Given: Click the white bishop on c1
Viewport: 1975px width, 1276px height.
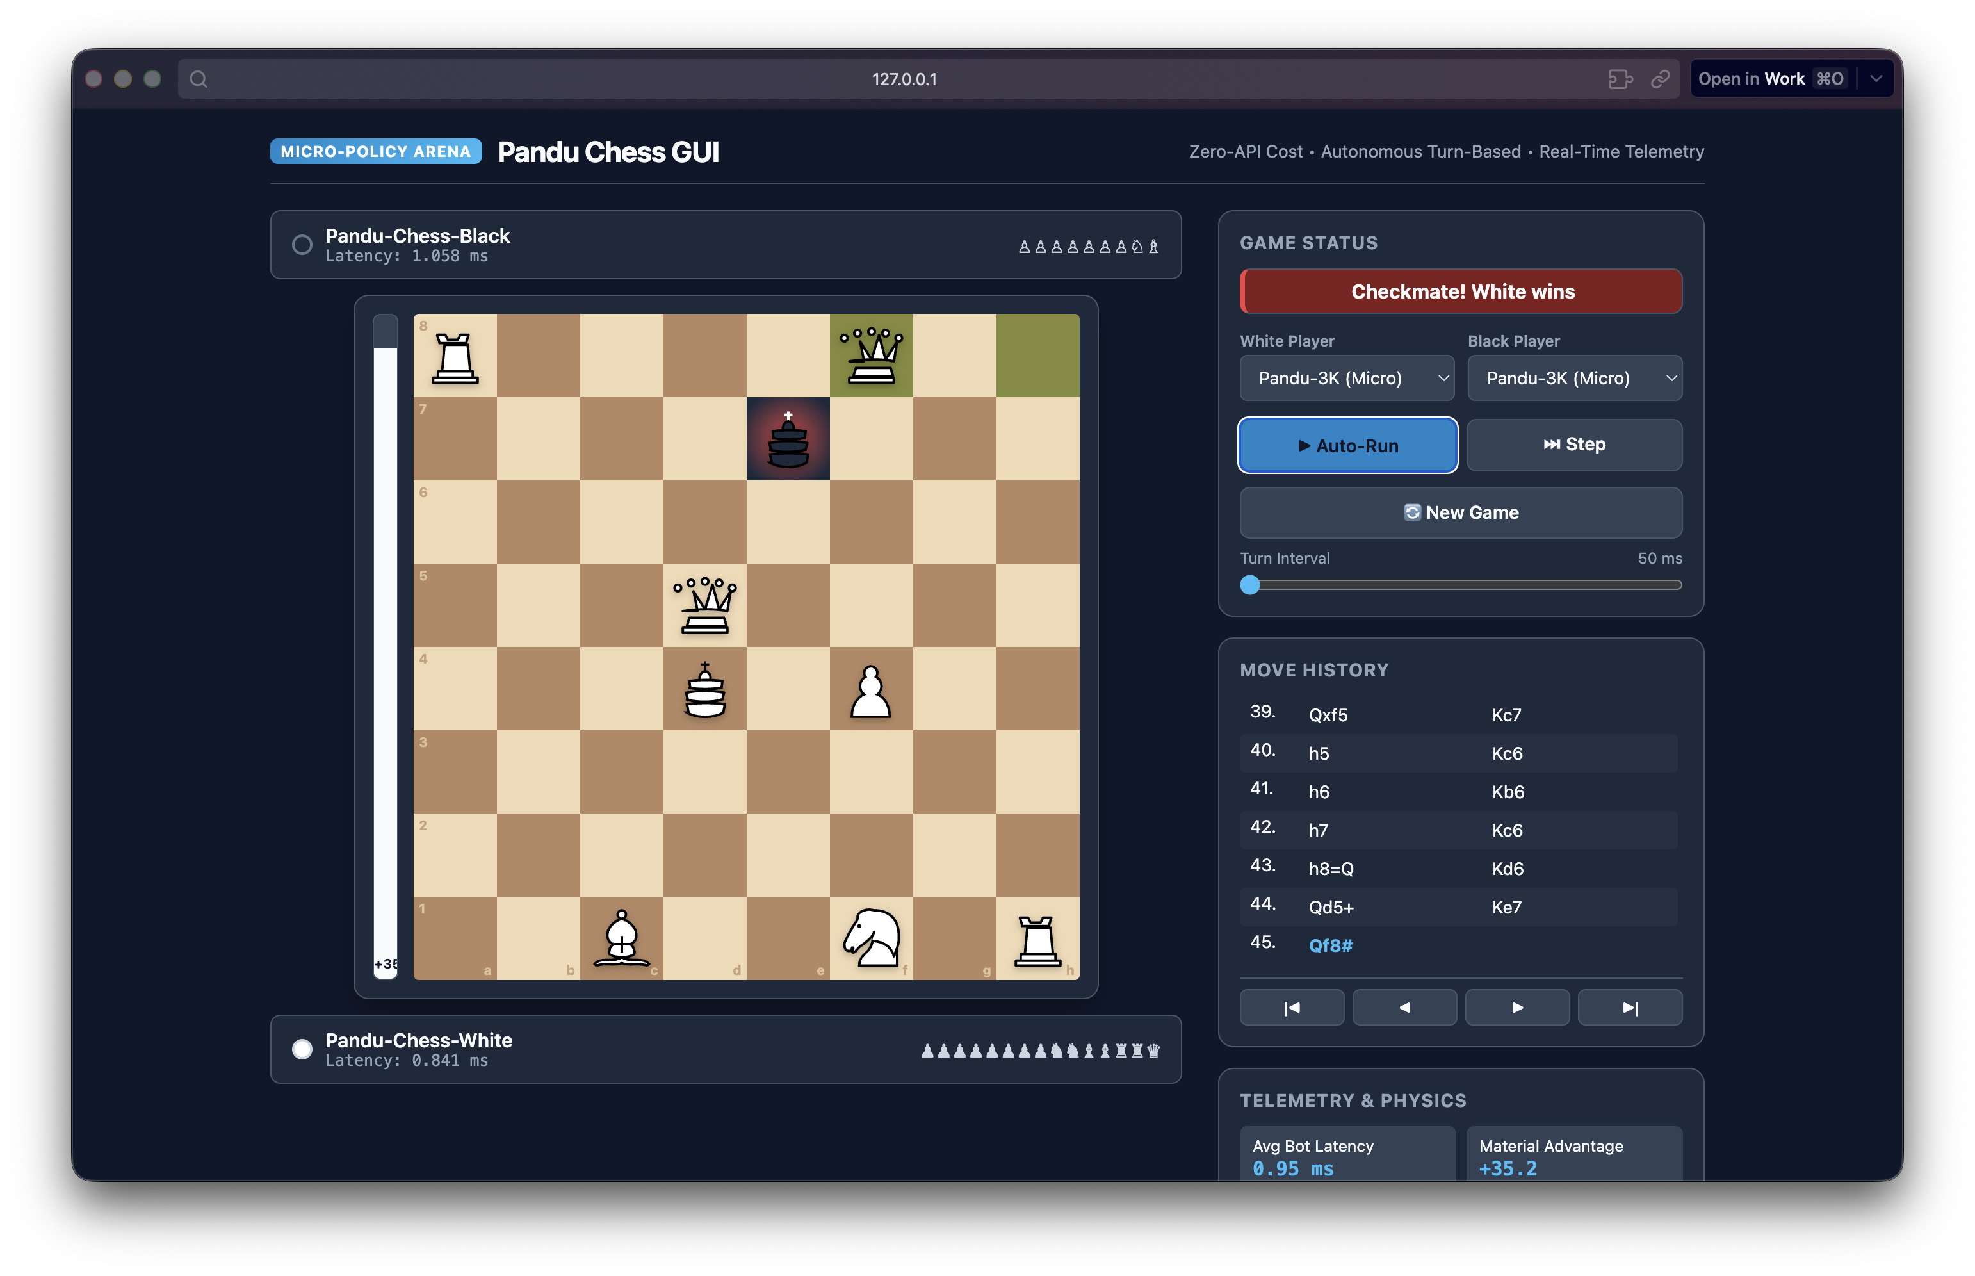Looking at the screenshot, I should coord(621,938).
